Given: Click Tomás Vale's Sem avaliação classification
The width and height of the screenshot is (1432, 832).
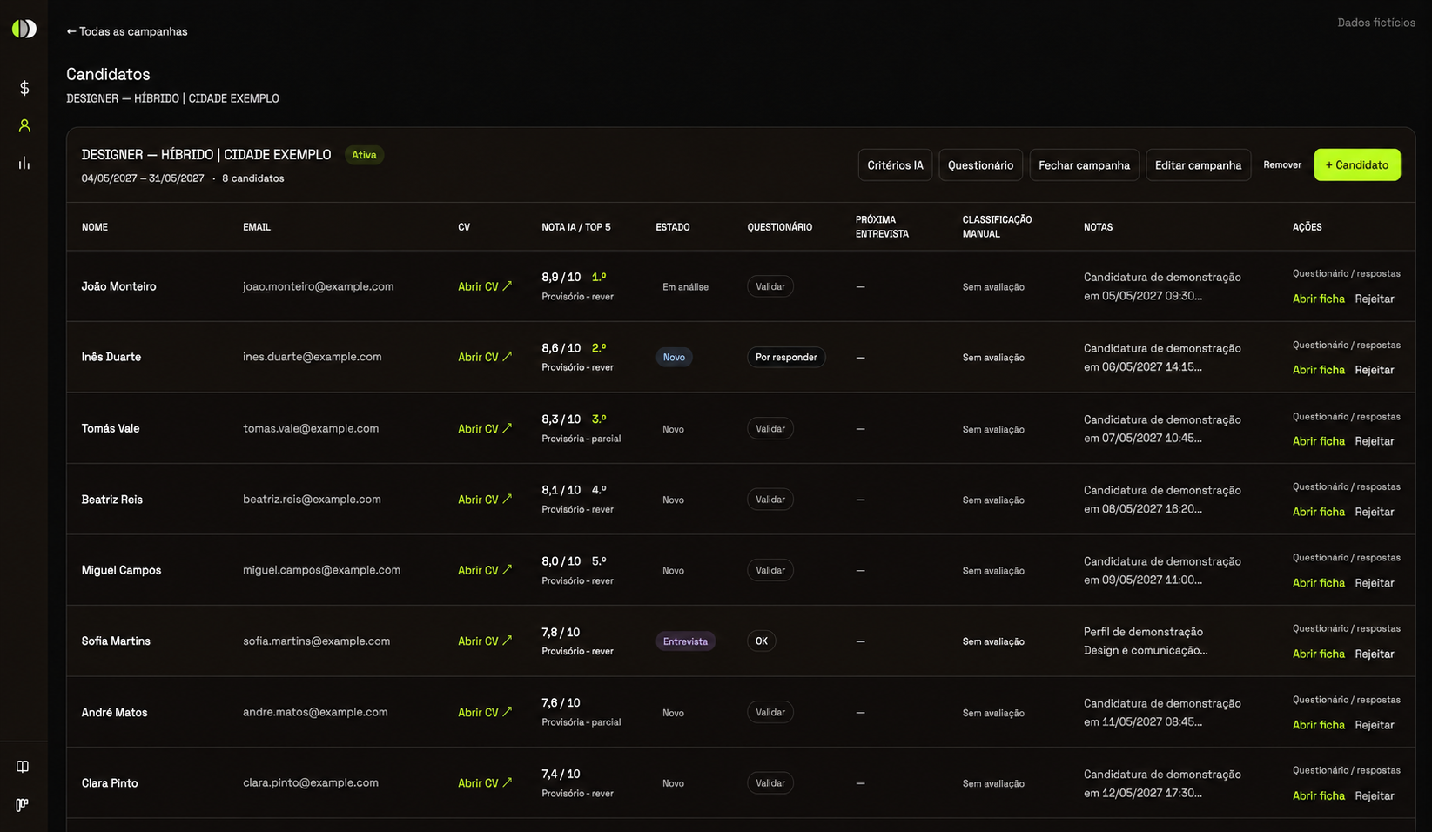Looking at the screenshot, I should [993, 429].
